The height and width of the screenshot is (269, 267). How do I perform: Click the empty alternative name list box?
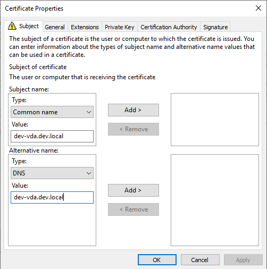point(215,200)
